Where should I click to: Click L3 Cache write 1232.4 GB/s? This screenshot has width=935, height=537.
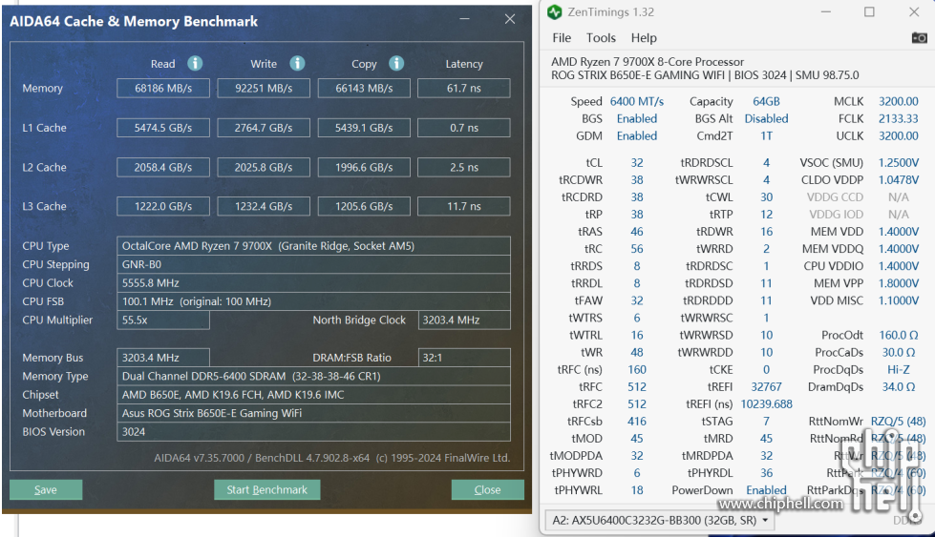tap(264, 206)
